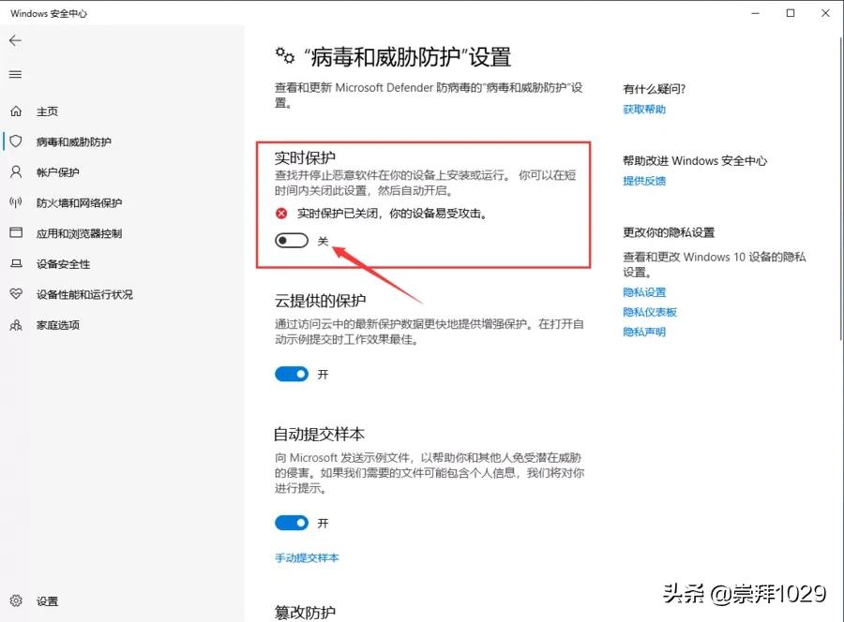Click the 提供反馈 link
844x622 pixels.
pyautogui.click(x=642, y=181)
